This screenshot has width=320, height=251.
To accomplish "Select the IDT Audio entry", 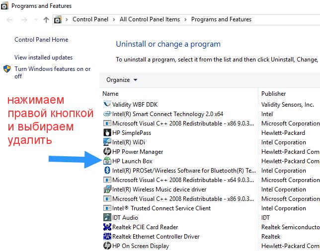I will [125, 218].
